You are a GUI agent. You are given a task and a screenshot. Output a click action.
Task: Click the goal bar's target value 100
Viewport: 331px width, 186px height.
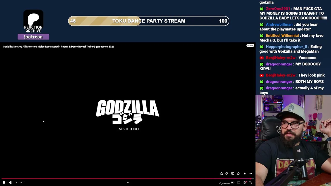click(x=223, y=21)
